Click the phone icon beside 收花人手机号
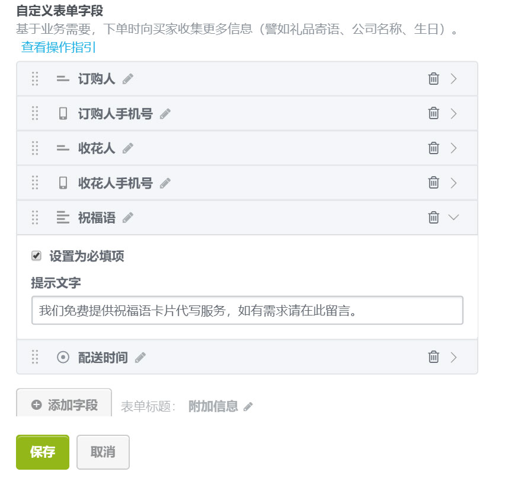This screenshot has width=505, height=478. pos(63,183)
